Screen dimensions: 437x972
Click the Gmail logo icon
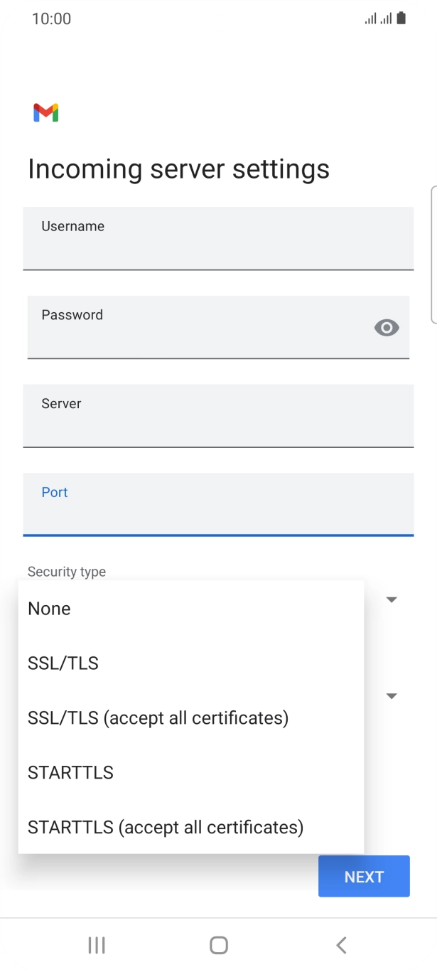click(x=45, y=112)
